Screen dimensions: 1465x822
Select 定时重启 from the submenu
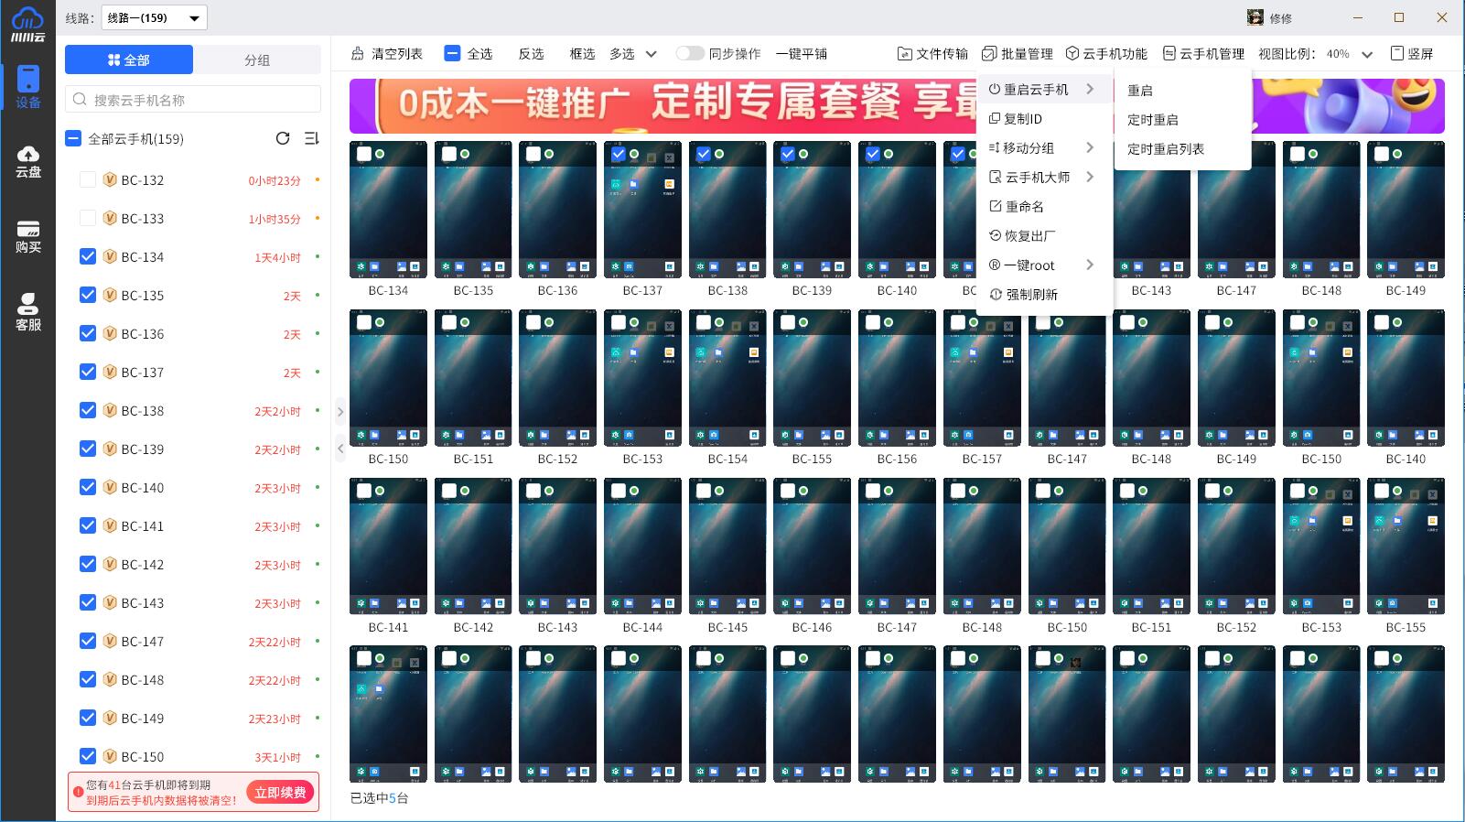1153,120
